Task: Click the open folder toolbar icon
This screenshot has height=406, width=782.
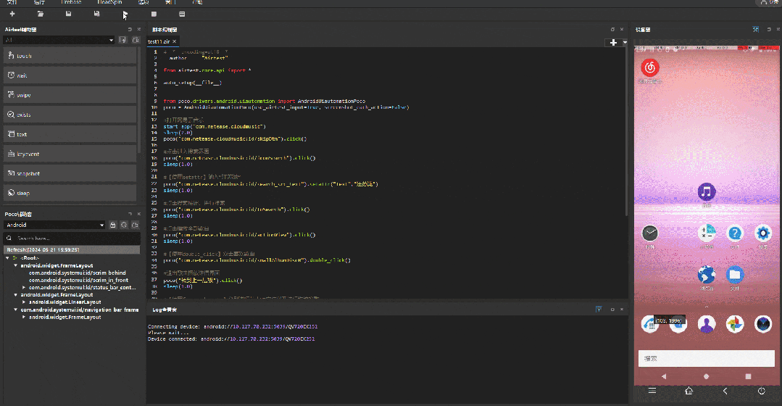Action: pos(41,14)
